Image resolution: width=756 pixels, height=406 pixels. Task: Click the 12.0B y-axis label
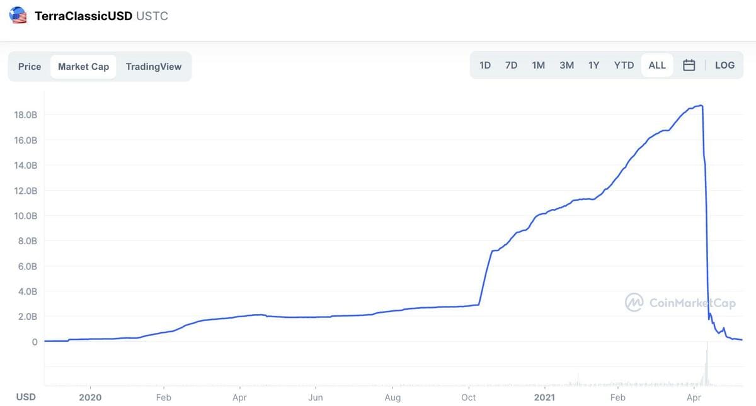[x=25, y=190]
